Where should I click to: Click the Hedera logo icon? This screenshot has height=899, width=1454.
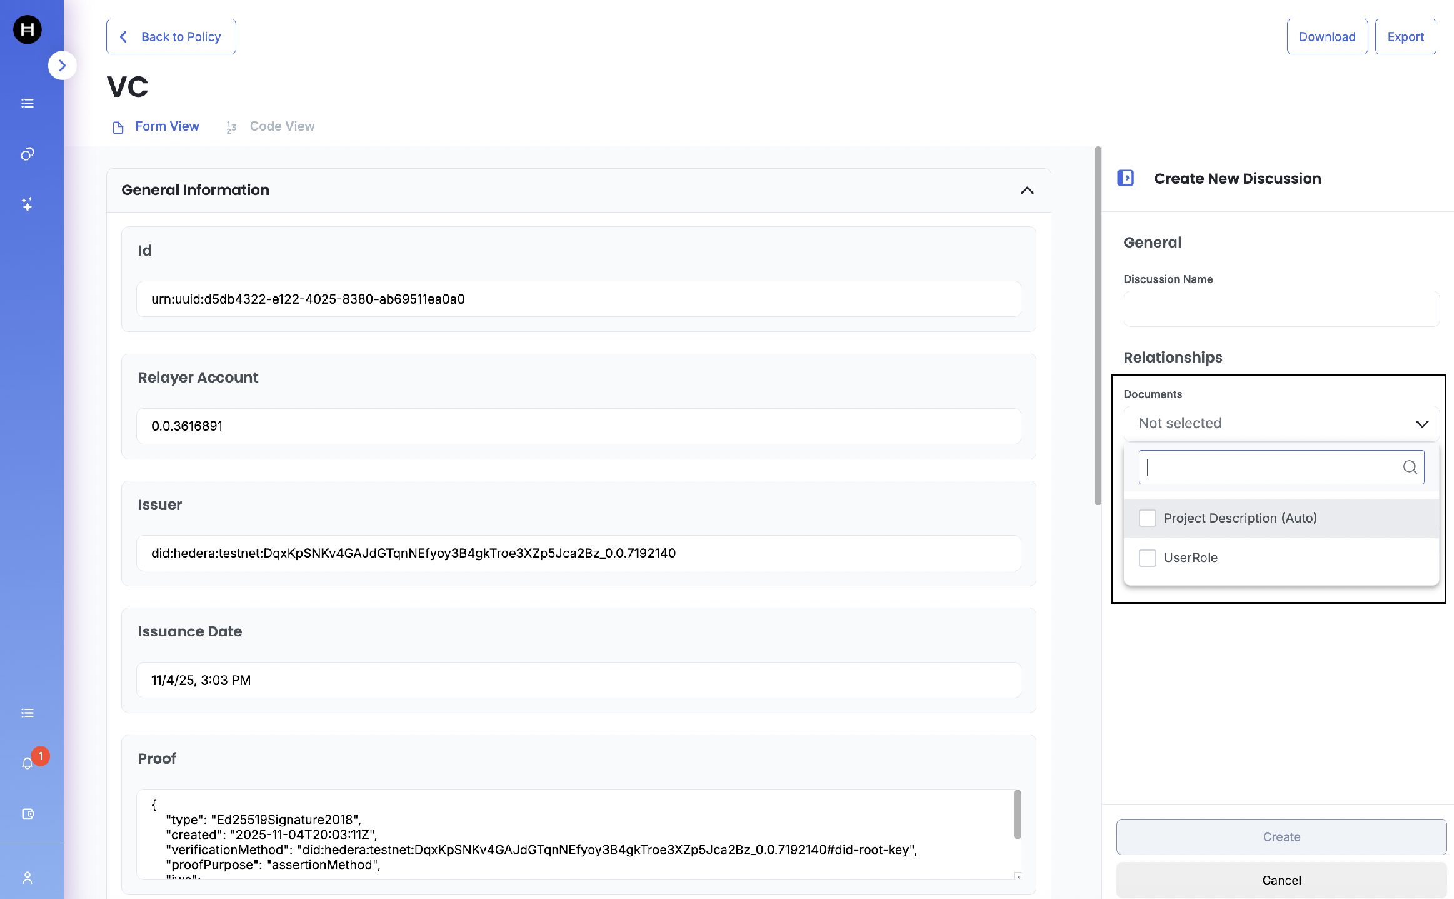pyautogui.click(x=28, y=29)
